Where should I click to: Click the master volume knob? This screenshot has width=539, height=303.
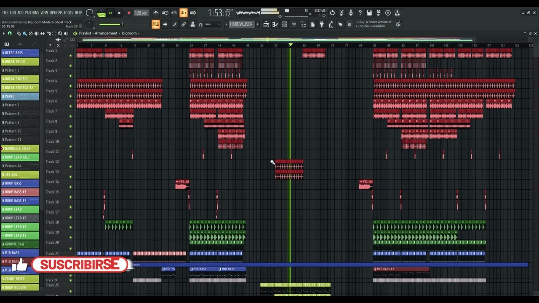(x=90, y=13)
